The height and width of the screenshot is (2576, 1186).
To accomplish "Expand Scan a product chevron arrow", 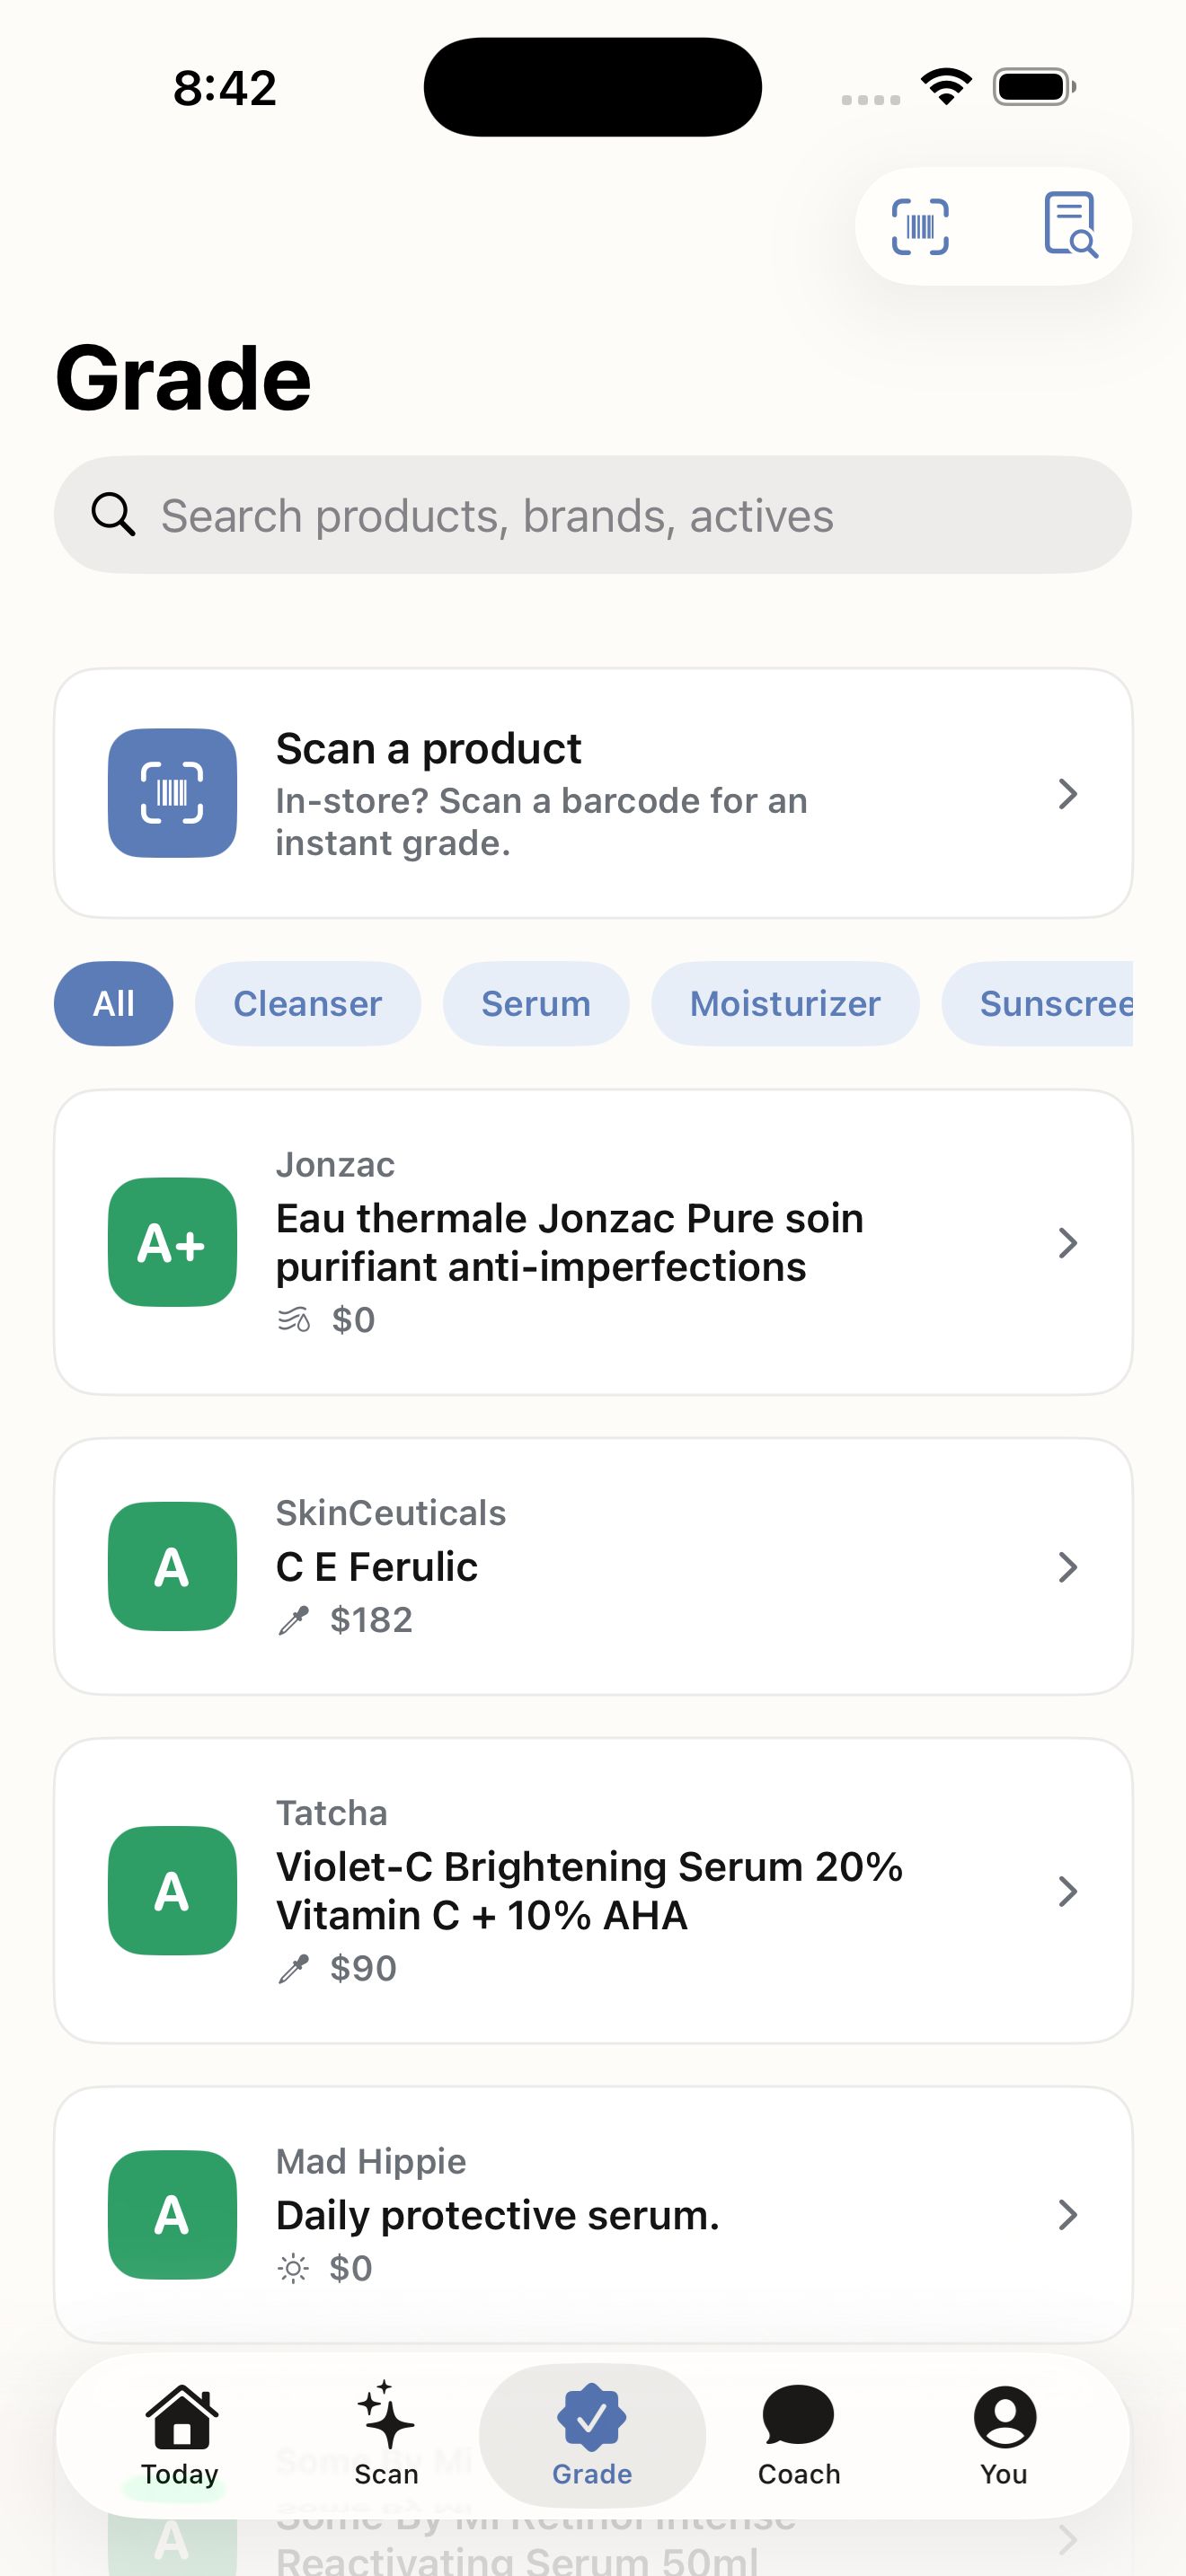I will tap(1068, 794).
